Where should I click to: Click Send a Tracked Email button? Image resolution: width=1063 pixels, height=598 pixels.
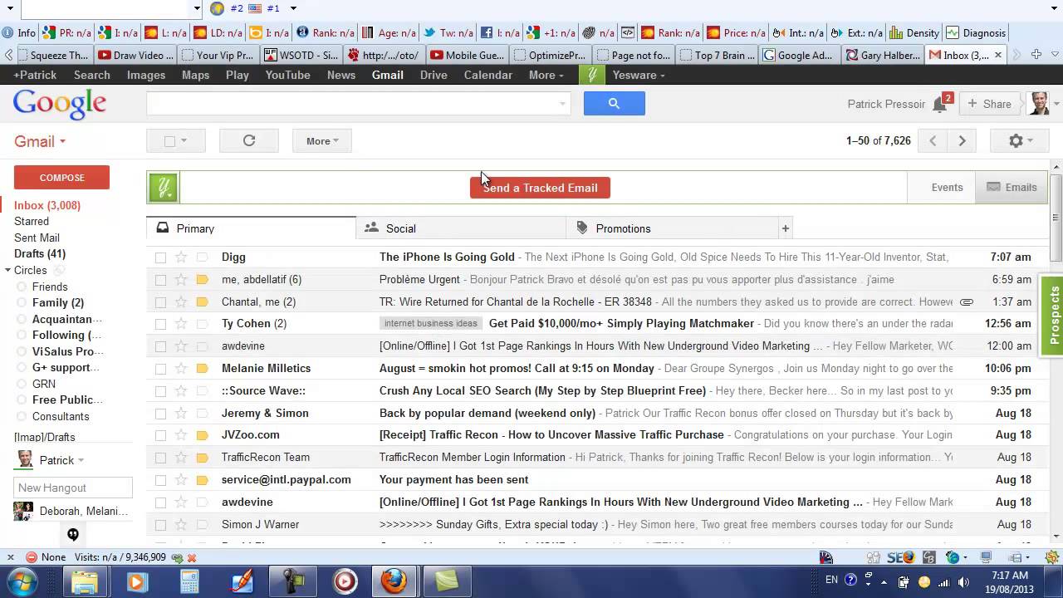click(540, 188)
